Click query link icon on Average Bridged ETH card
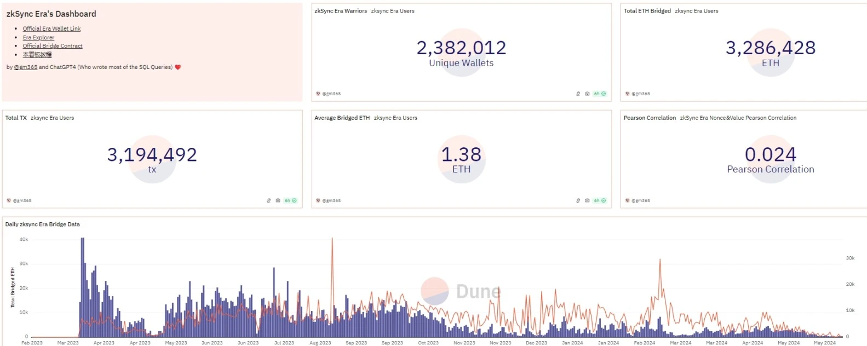Image resolution: width=867 pixels, height=346 pixels. [x=578, y=200]
